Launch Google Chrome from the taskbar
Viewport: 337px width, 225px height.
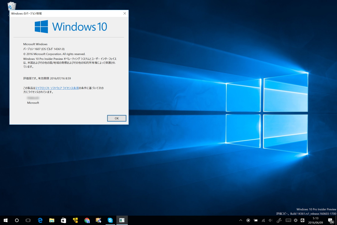87,220
